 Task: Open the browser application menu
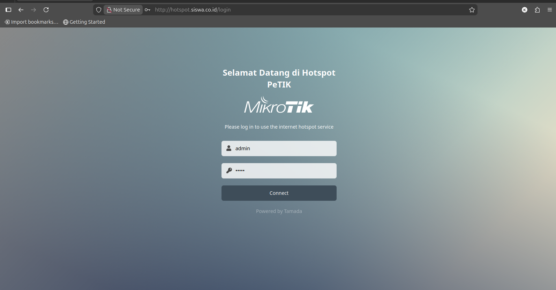[x=550, y=10]
